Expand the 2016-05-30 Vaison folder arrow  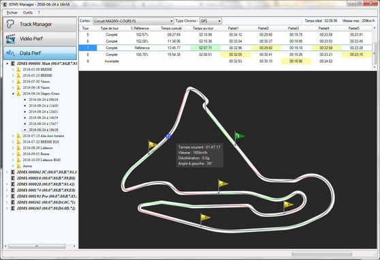pos(13,82)
